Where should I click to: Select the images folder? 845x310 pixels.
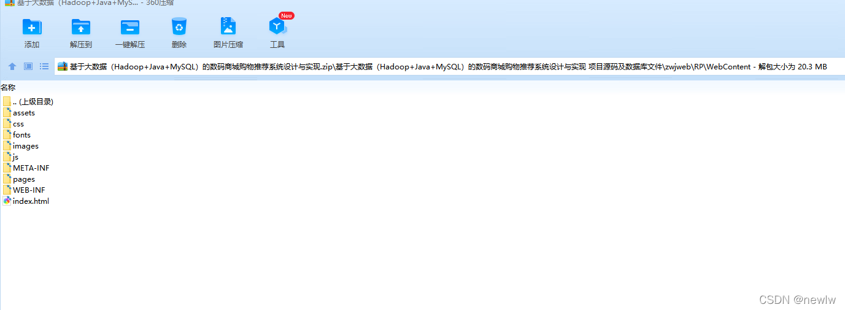pyautogui.click(x=21, y=146)
